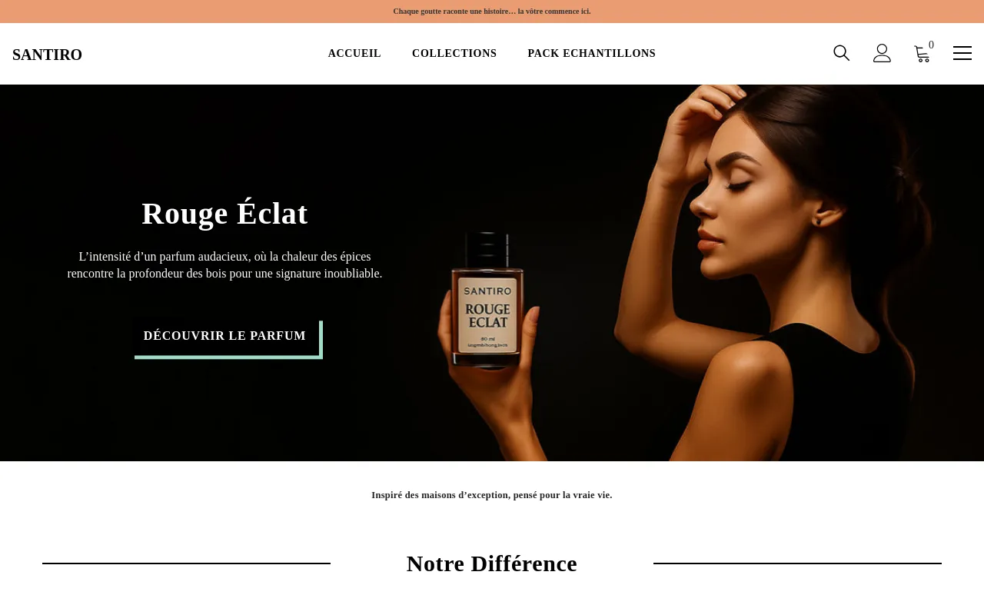The width and height of the screenshot is (984, 615).
Task: Open the search magnifier icon
Action: click(841, 53)
